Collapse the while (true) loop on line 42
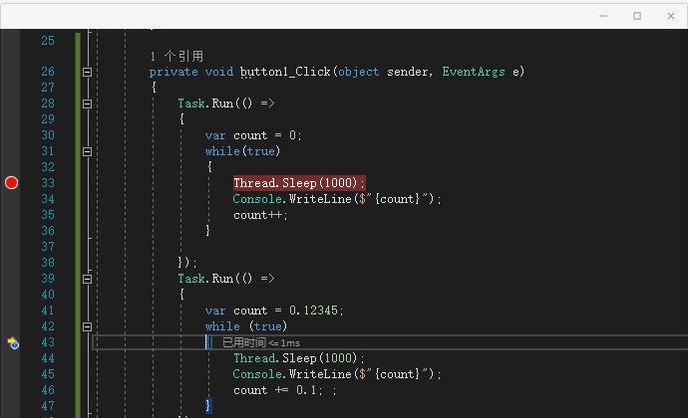This screenshot has height=418, width=688. click(x=87, y=326)
